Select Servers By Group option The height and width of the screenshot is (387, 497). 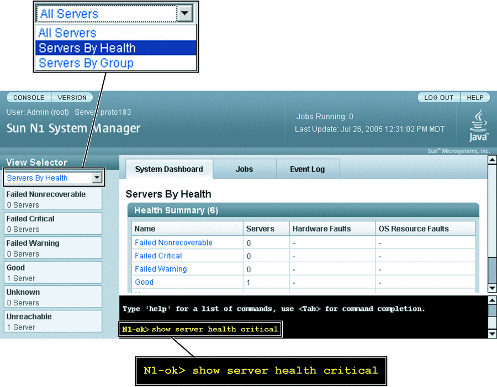click(116, 63)
